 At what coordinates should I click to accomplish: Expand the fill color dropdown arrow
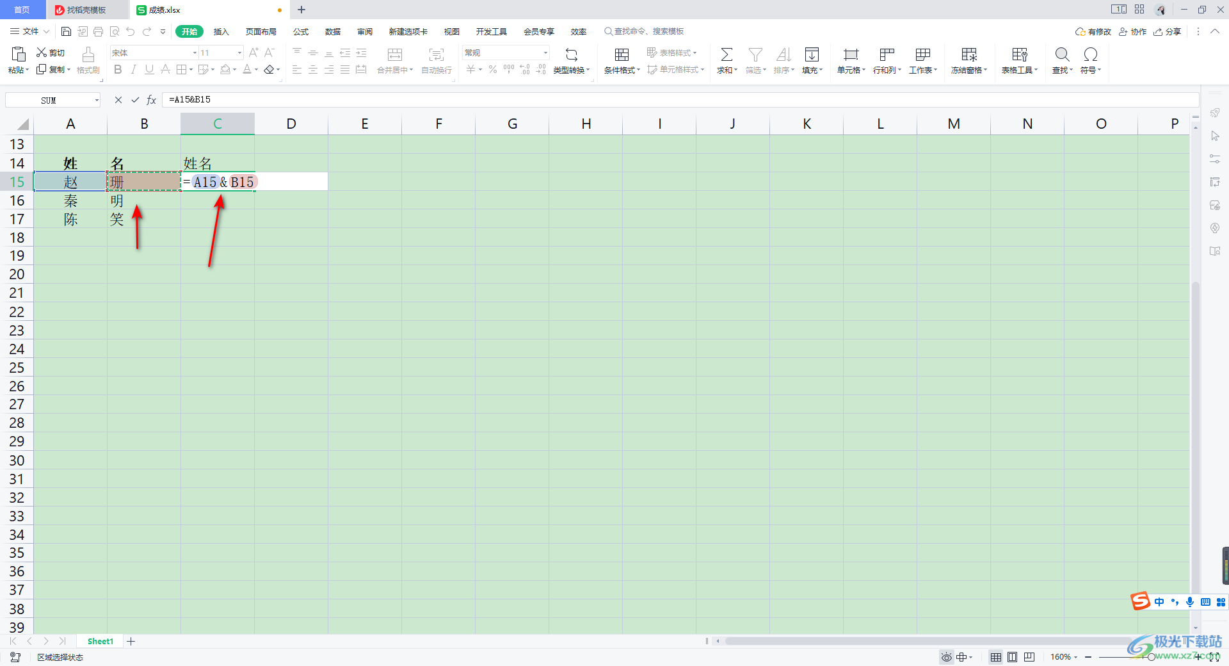(x=235, y=69)
